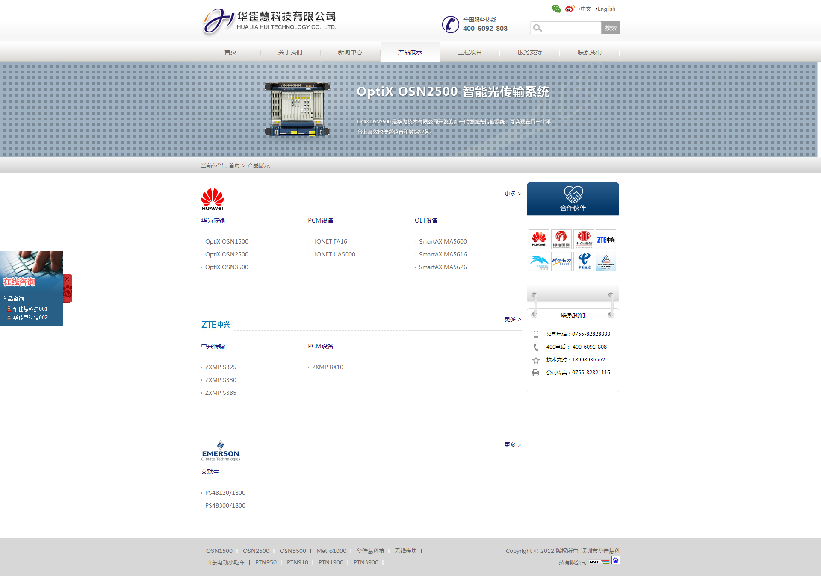The width and height of the screenshot is (821, 576).
Task: Open the Metro1000 footer link
Action: click(331, 551)
